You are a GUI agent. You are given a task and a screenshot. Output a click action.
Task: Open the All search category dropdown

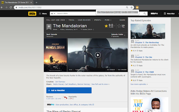point(53,14)
